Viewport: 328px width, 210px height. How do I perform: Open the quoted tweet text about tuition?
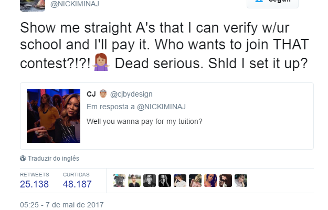pyautogui.click(x=144, y=121)
